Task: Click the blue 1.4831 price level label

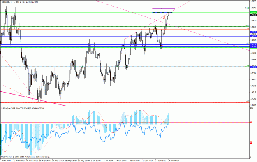Action: [253, 32]
